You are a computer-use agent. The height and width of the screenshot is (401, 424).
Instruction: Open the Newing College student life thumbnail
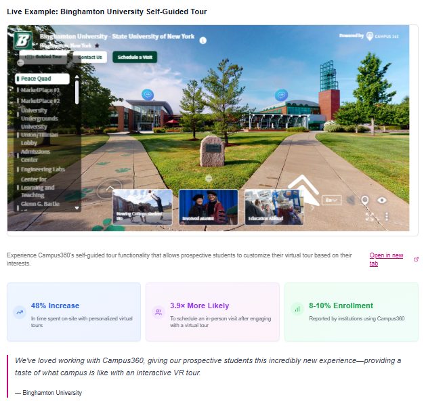coord(142,207)
